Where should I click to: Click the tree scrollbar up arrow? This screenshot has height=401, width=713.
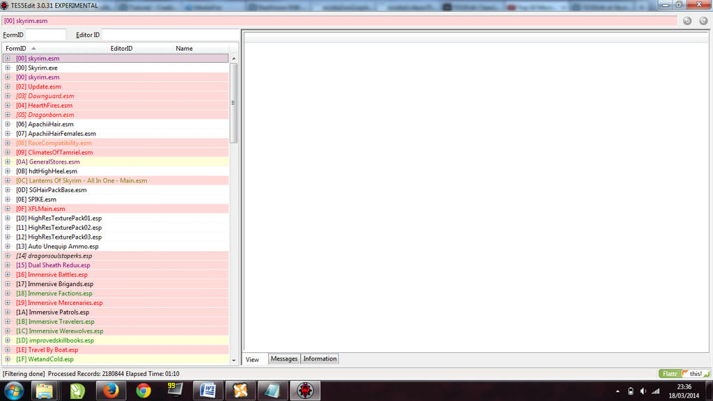point(234,58)
